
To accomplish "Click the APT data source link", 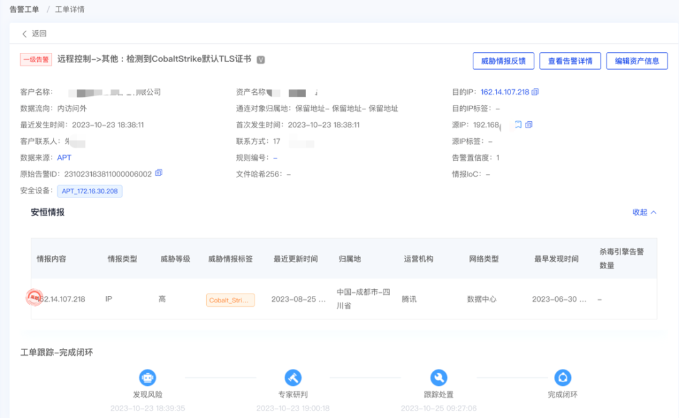I will pyautogui.click(x=64, y=157).
